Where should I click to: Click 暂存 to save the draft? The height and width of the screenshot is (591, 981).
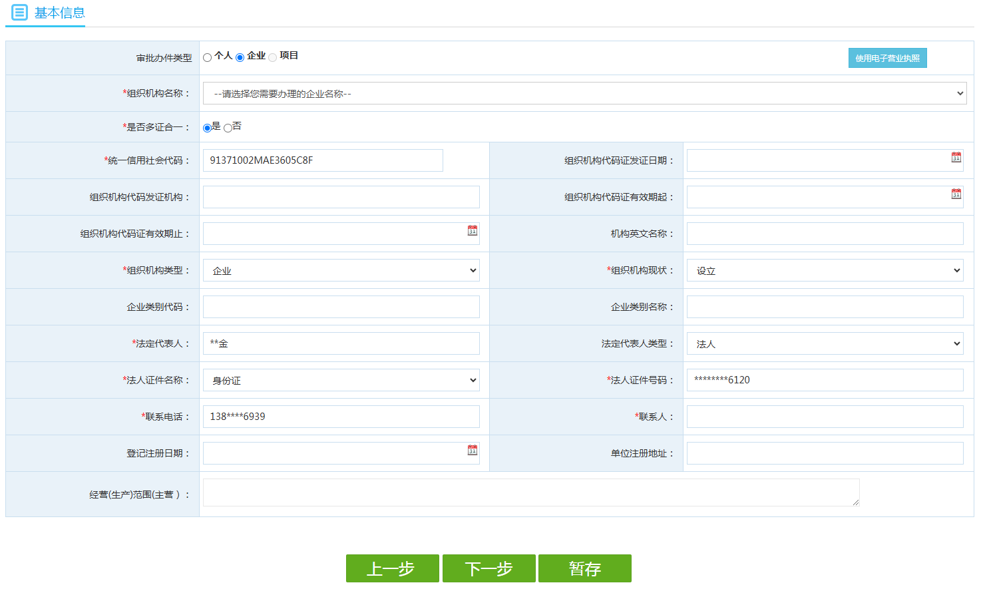[584, 568]
